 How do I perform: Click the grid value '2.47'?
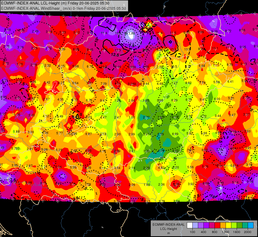(x=118, y=117)
